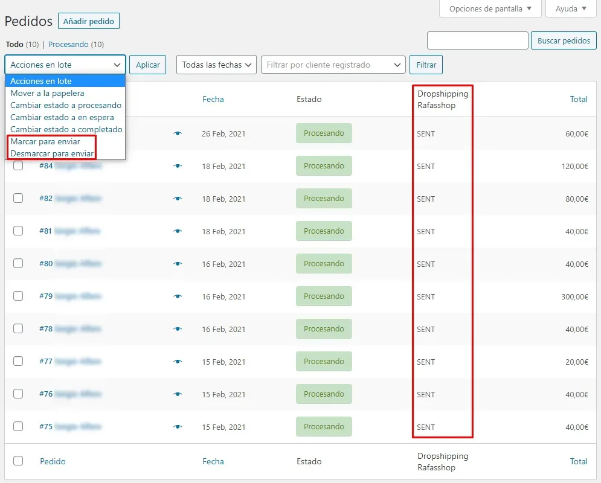This screenshot has width=601, height=483.
Task: Show preview for order #79
Action: (177, 296)
